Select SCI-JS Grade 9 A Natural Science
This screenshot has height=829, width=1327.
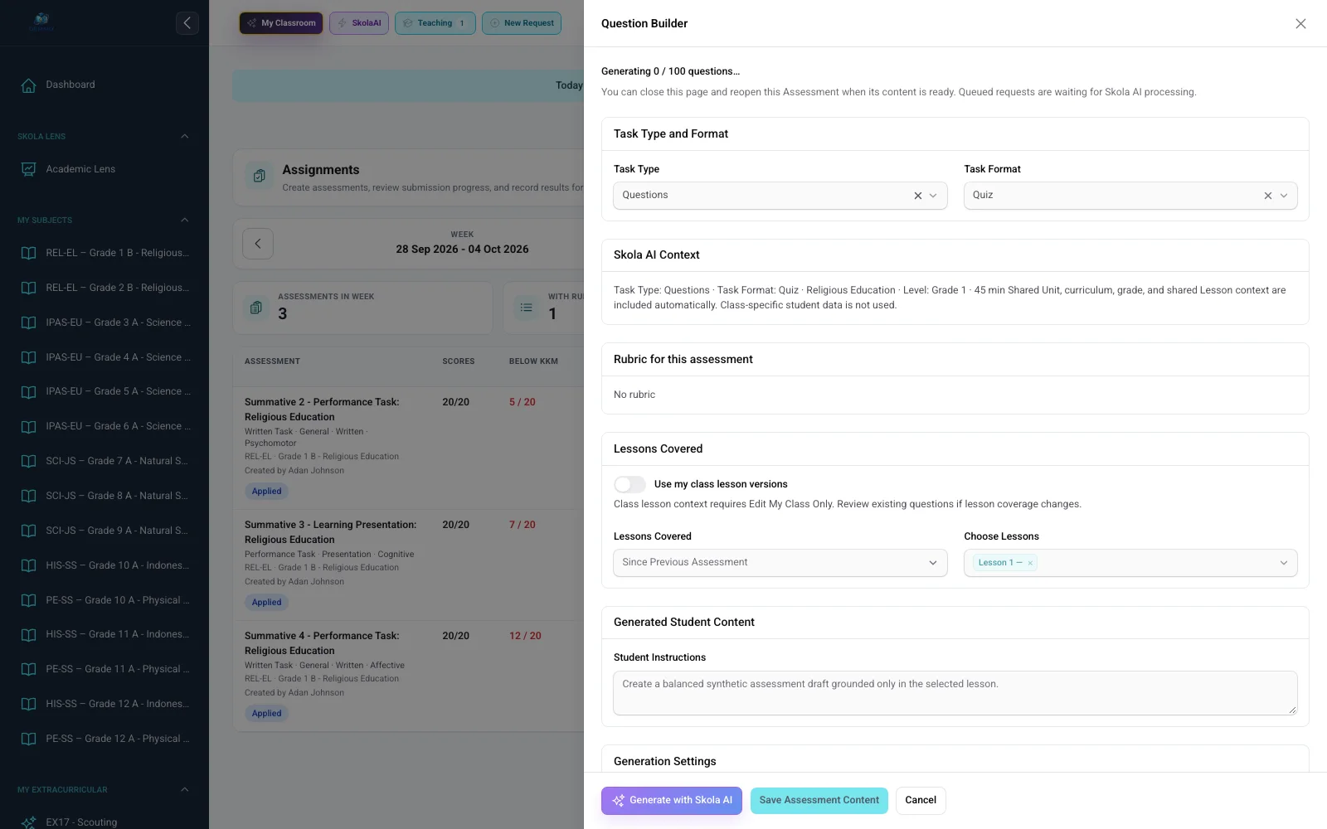coord(105,531)
